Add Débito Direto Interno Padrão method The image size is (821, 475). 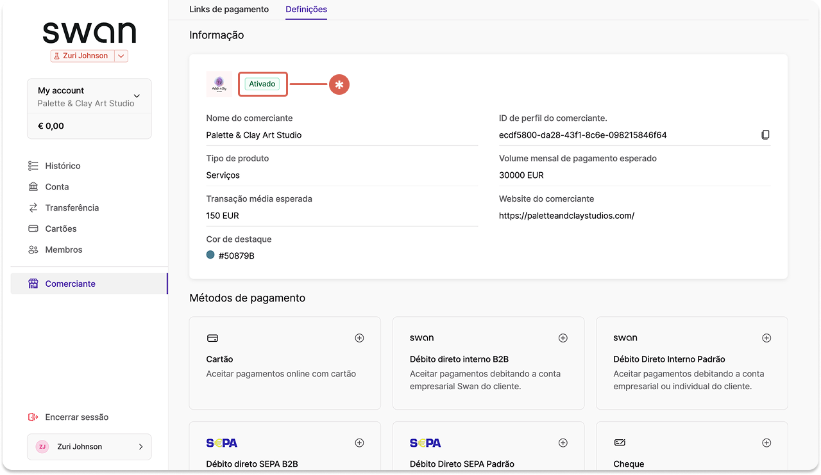766,338
